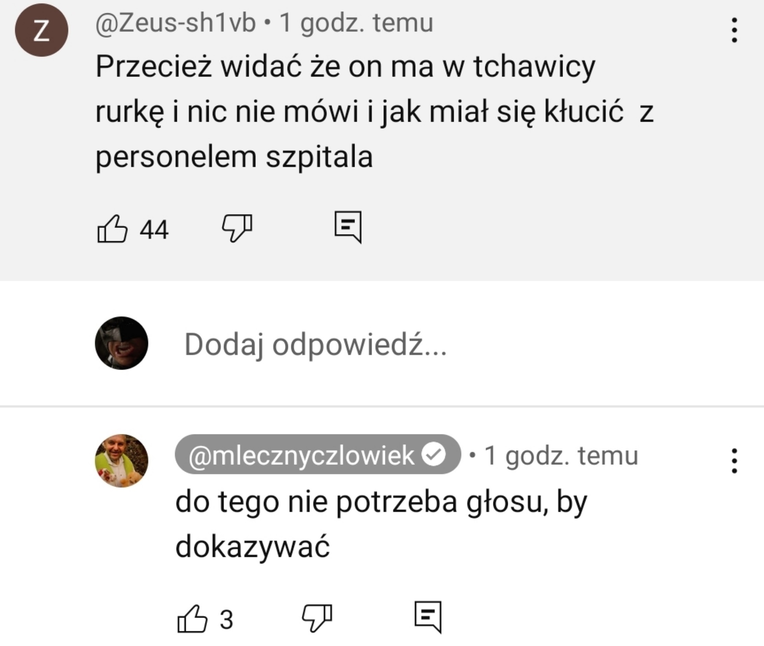This screenshot has width=764, height=646.
Task: Click reply icon under Zeus-sh1vb comment
Action: tap(348, 227)
